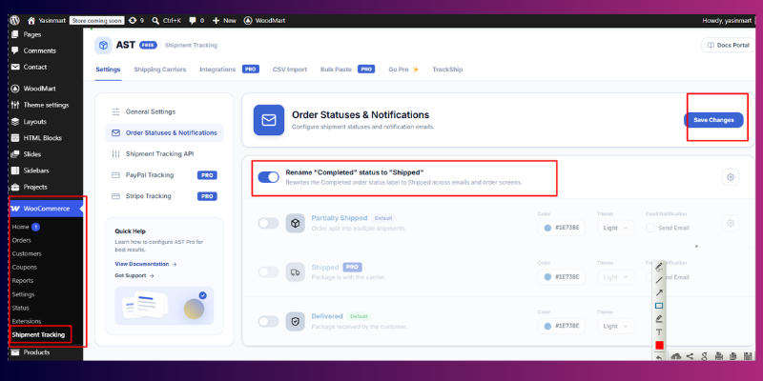Search similar images with Google icon
The image size is (763, 381).
click(x=704, y=356)
